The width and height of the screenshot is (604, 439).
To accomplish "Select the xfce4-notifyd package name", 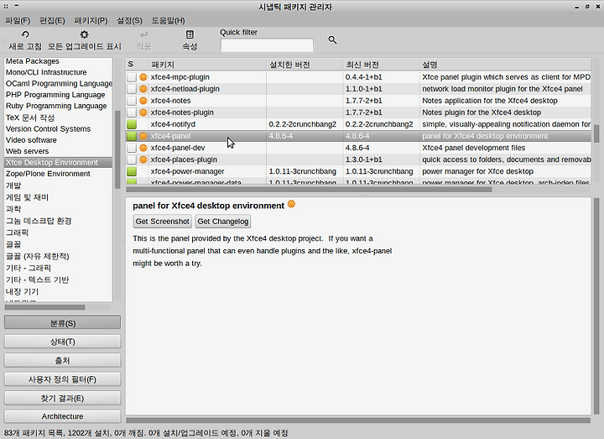I will click(x=174, y=124).
